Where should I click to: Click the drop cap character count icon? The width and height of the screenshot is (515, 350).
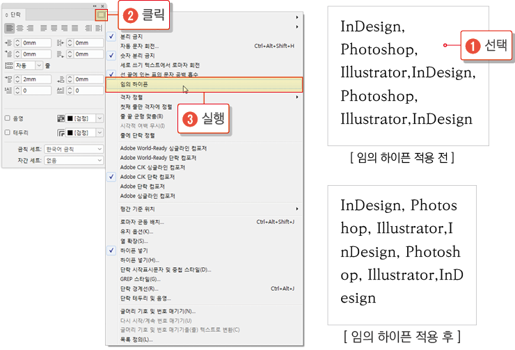61,90
